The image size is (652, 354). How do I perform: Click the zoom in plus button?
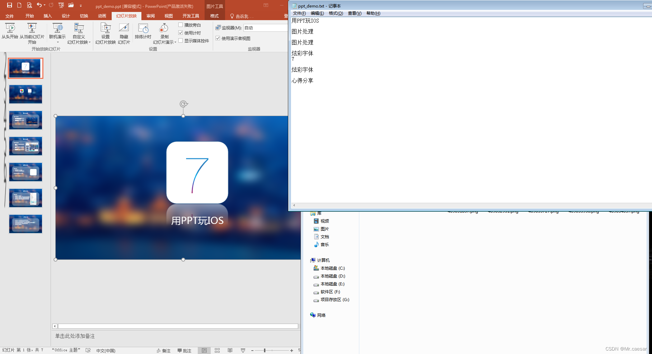292,351
